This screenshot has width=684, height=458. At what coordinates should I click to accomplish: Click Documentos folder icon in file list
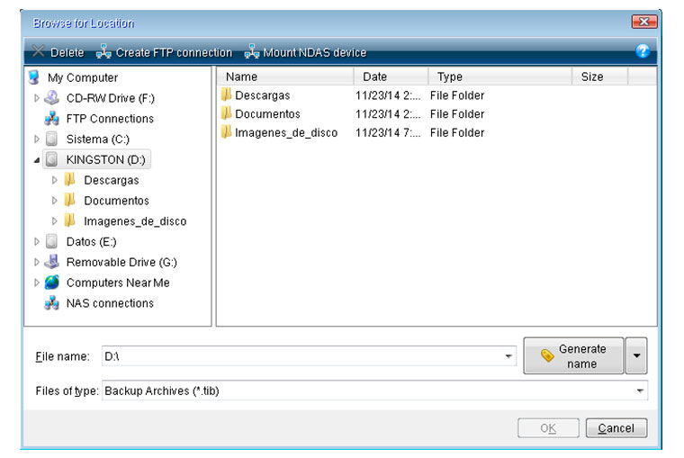pyautogui.click(x=226, y=113)
